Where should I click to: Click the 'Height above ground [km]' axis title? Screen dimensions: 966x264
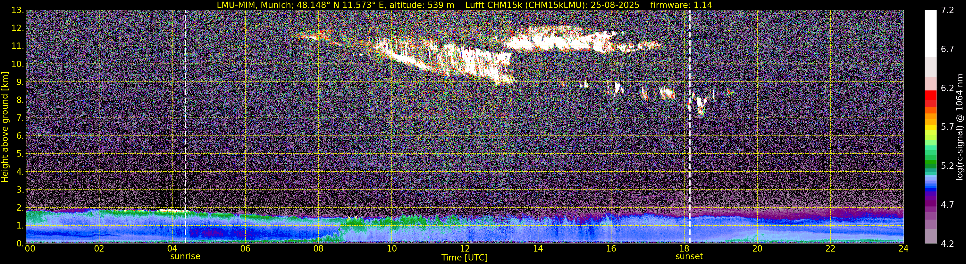[x=5, y=127]
